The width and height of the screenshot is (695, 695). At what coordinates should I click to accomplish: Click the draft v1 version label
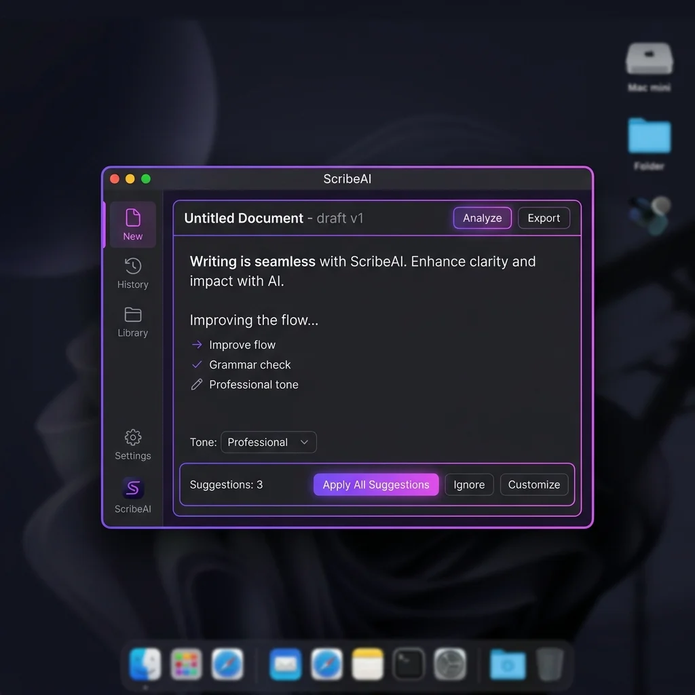coord(340,218)
